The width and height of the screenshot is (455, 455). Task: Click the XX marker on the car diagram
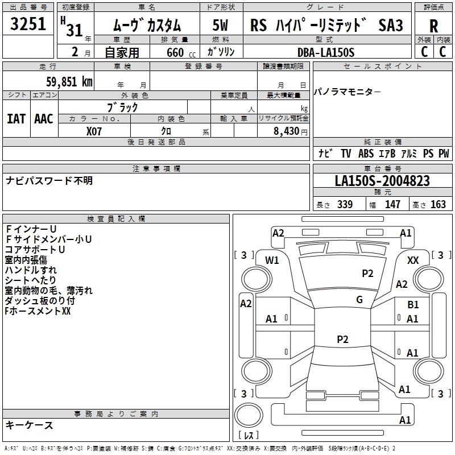coord(413,260)
